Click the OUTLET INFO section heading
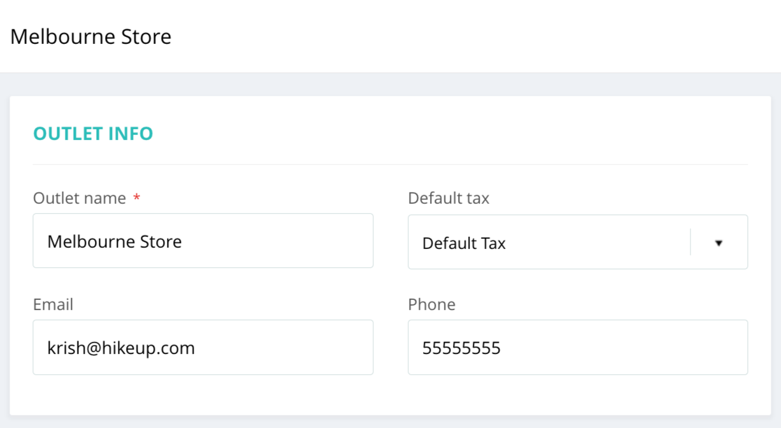Screen dimensions: 781x428 93,134
